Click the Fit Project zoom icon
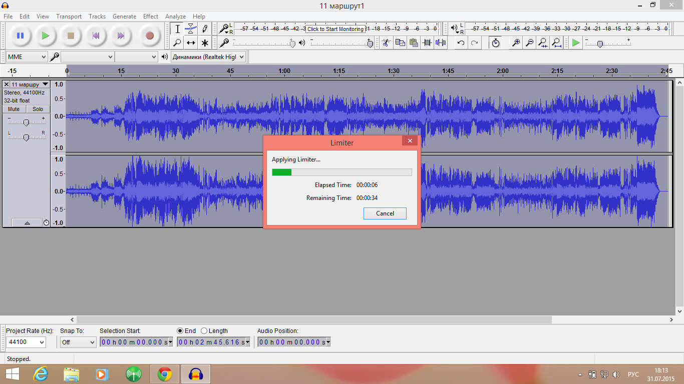This screenshot has width=684, height=384. point(556,42)
